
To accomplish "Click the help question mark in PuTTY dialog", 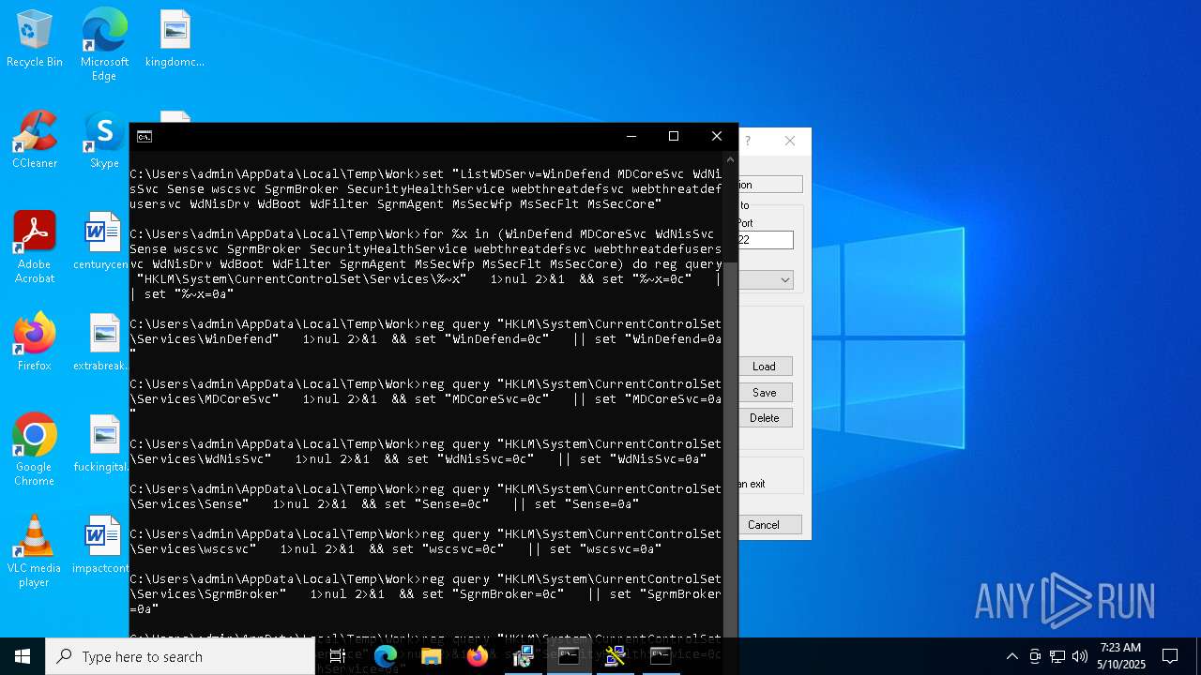I will 748,141.
